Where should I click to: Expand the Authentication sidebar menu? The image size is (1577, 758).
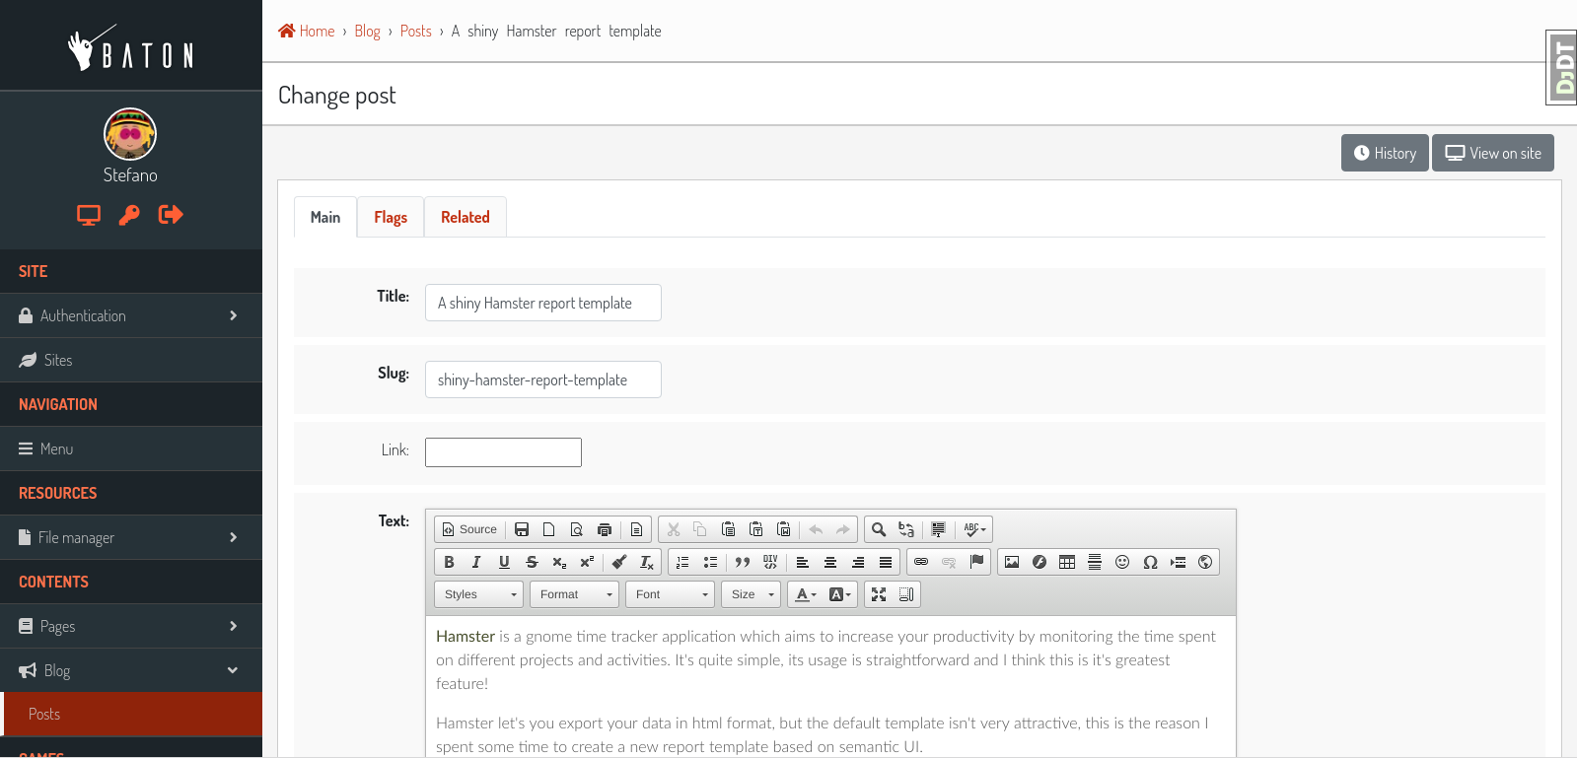[131, 315]
